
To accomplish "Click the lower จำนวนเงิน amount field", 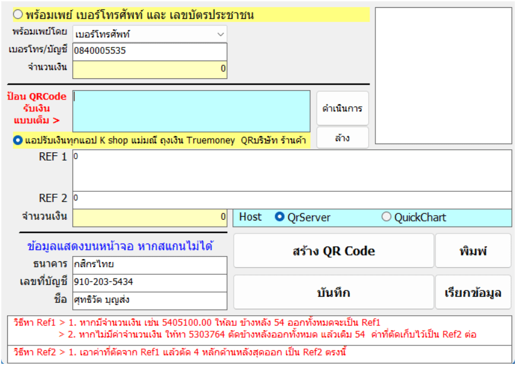I will 149,217.
